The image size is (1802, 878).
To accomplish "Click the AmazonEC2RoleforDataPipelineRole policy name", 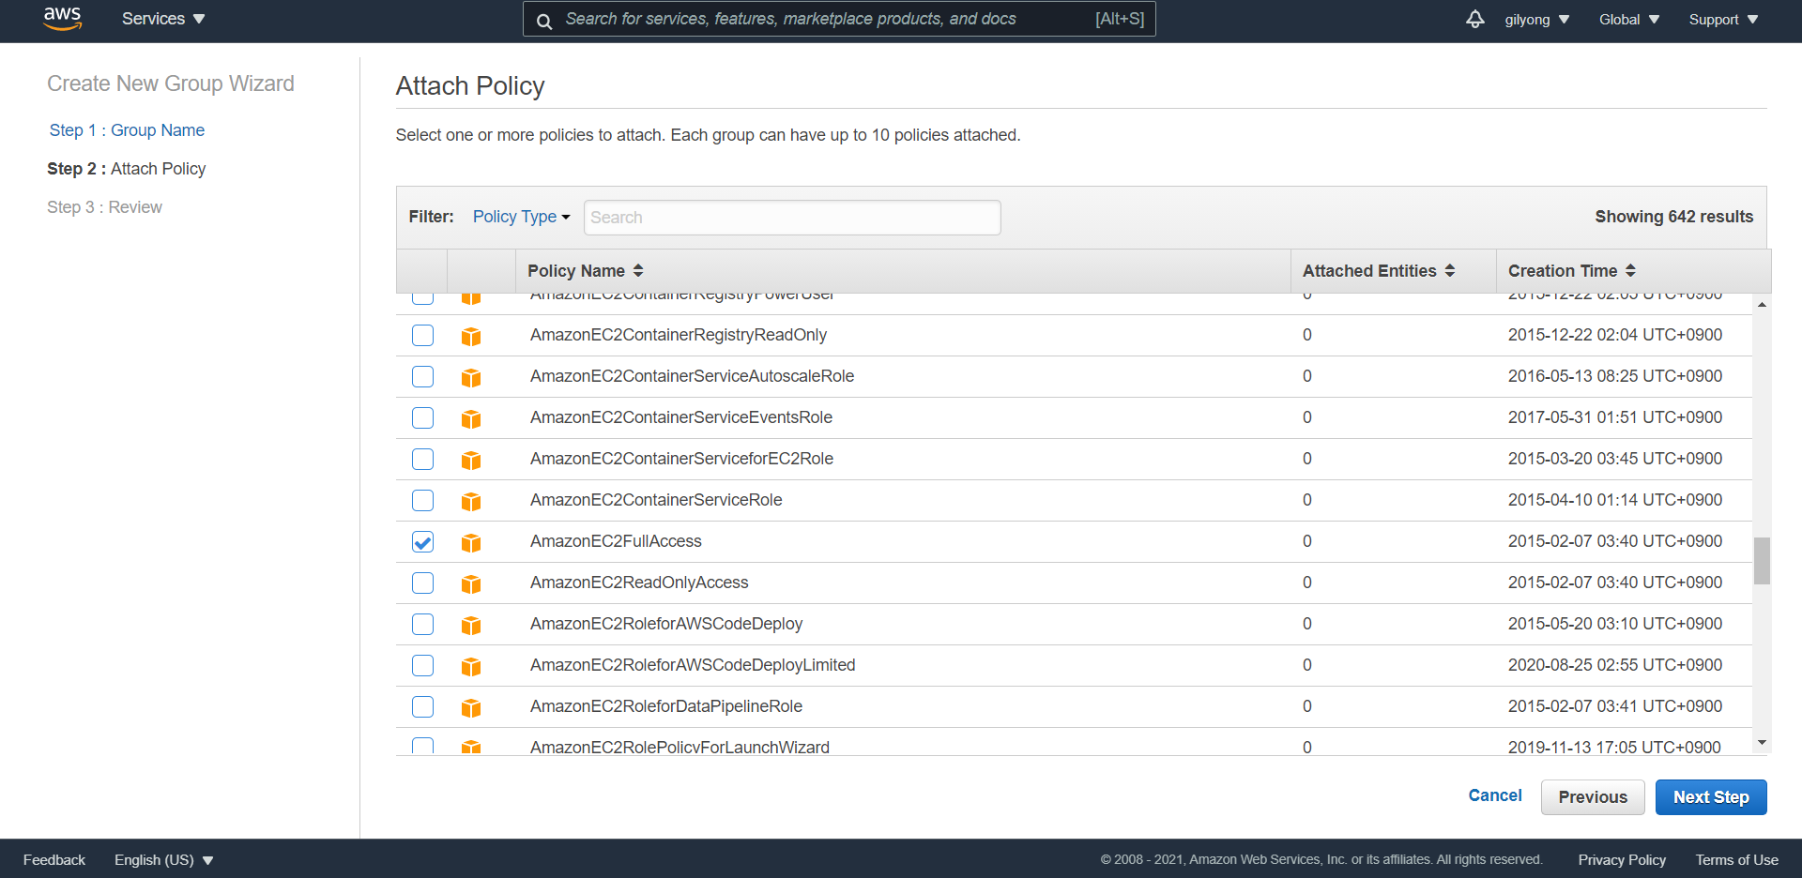I will (666, 706).
